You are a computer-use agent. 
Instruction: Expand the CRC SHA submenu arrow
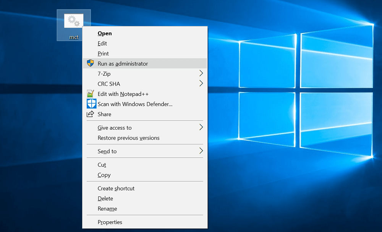click(x=201, y=84)
